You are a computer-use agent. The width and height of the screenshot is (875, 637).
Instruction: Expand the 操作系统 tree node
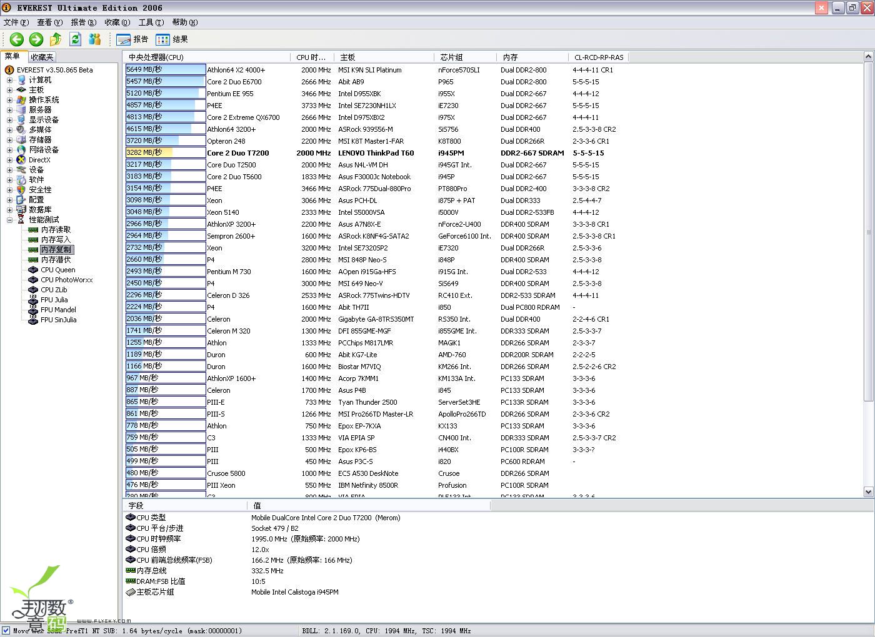pyautogui.click(x=9, y=100)
